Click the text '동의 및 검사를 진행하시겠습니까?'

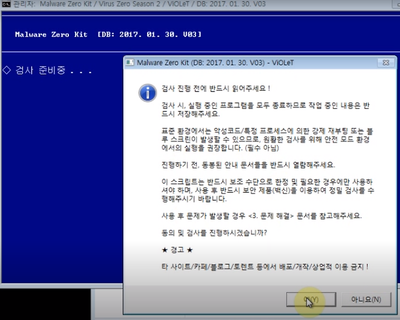click(214, 233)
